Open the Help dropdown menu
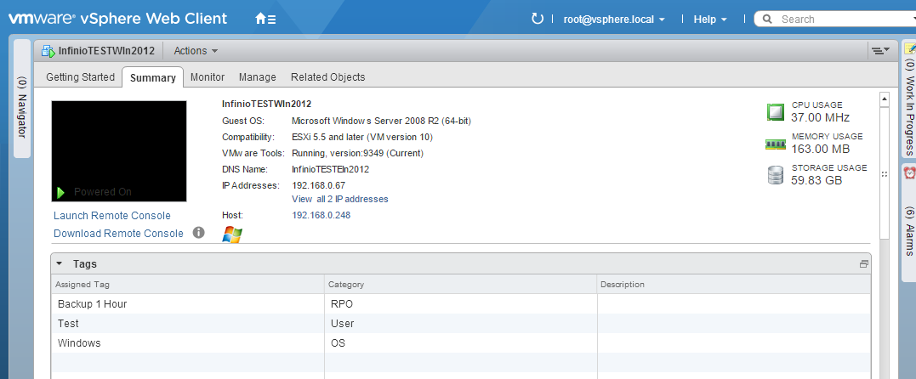The height and width of the screenshot is (379, 916). [710, 20]
